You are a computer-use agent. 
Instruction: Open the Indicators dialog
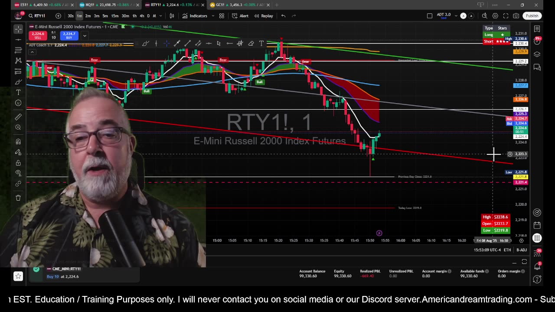tap(195, 16)
